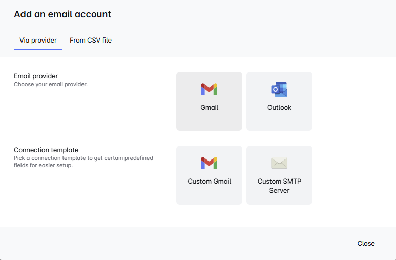Choose the Outlook provider card
Image resolution: width=396 pixels, height=260 pixels.
[x=279, y=101]
